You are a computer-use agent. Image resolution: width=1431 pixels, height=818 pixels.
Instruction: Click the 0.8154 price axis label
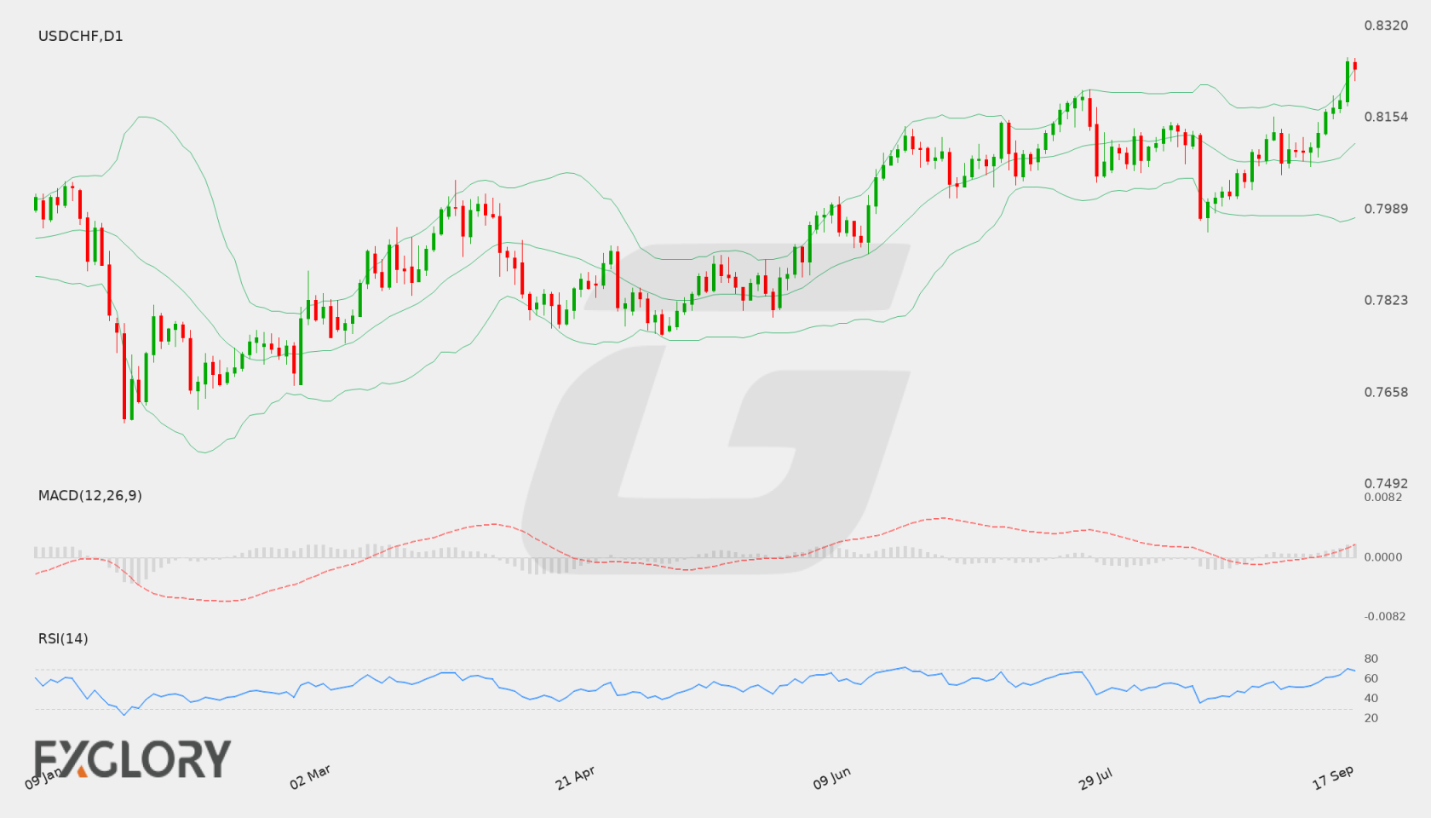(1386, 117)
